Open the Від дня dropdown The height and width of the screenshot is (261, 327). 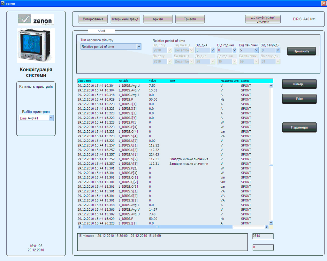tap(213, 50)
